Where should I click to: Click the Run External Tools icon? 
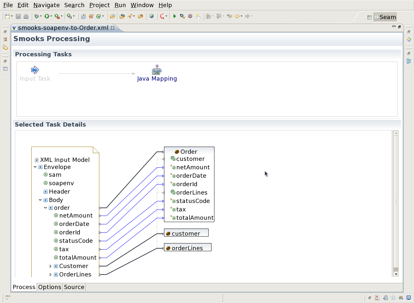[x=57, y=16]
